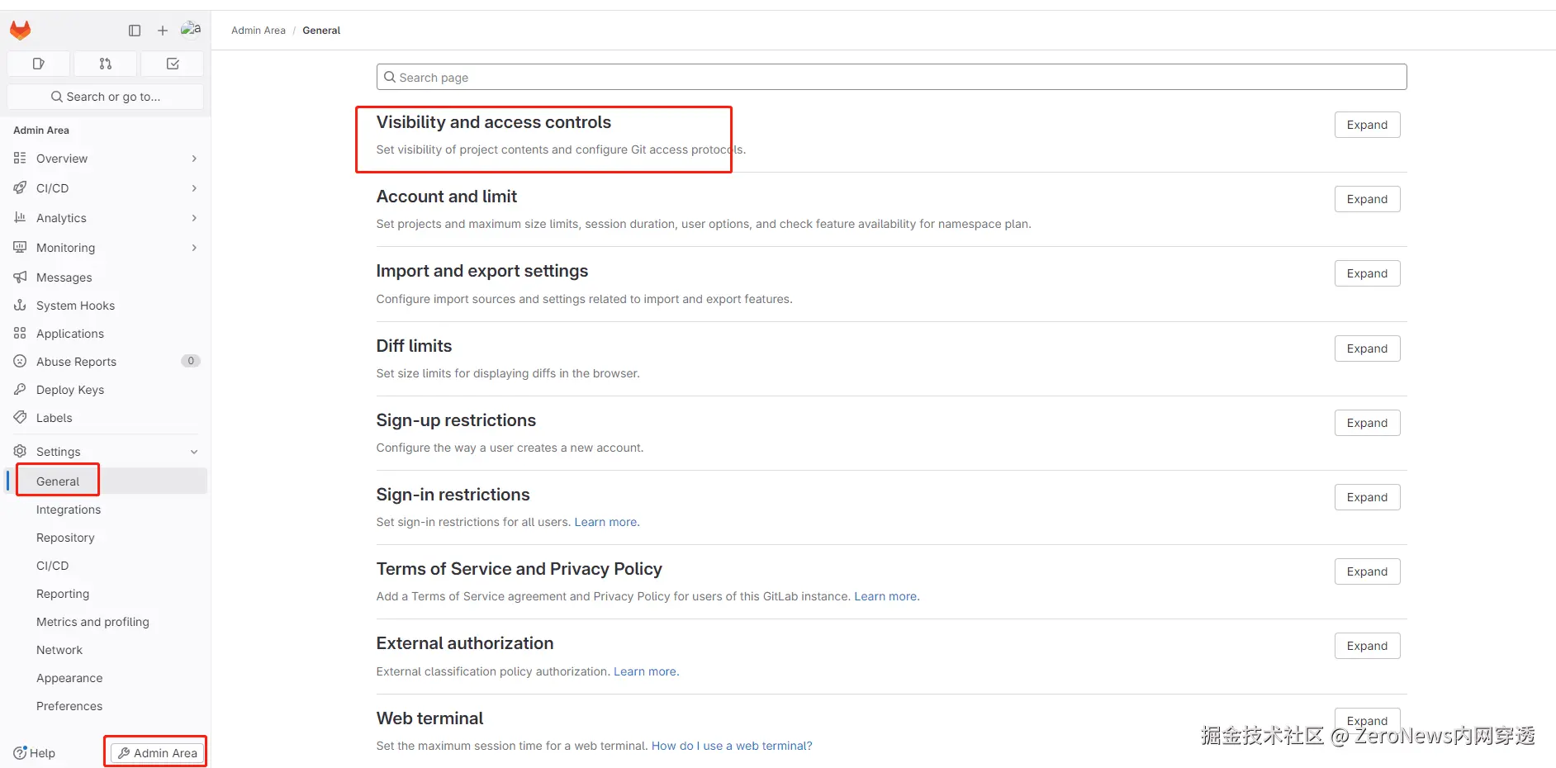Click the Help question mark icon
The height and width of the screenshot is (768, 1556).
pos(21,753)
